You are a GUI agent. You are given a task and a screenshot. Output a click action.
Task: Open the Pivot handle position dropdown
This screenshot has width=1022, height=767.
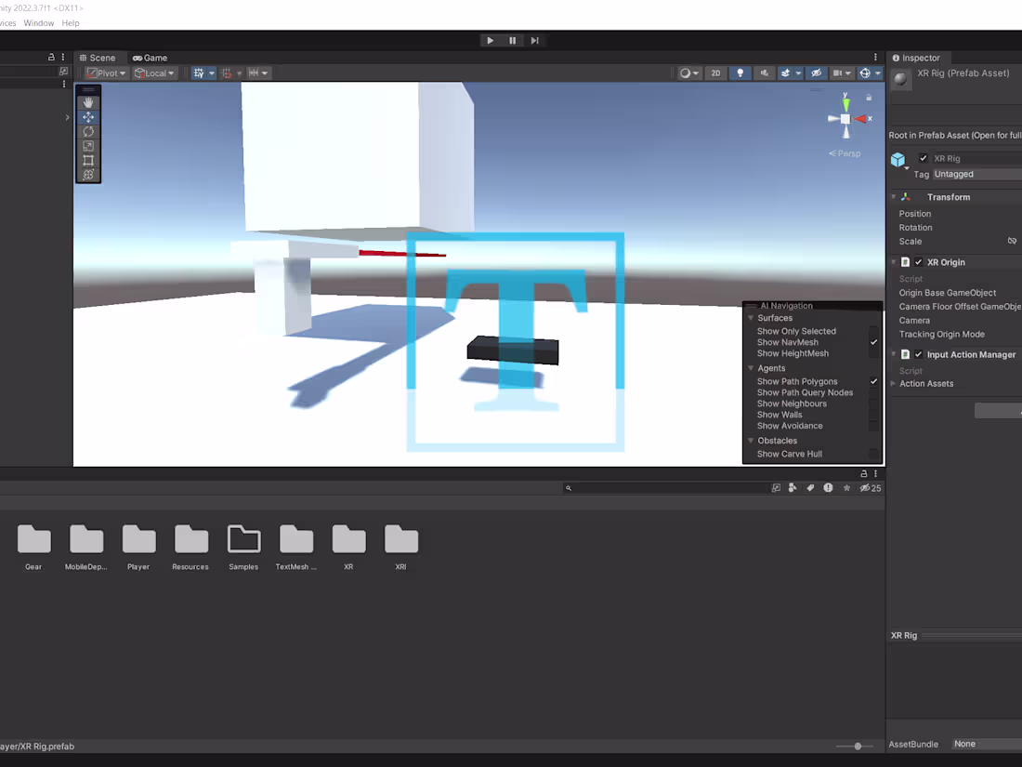click(106, 73)
